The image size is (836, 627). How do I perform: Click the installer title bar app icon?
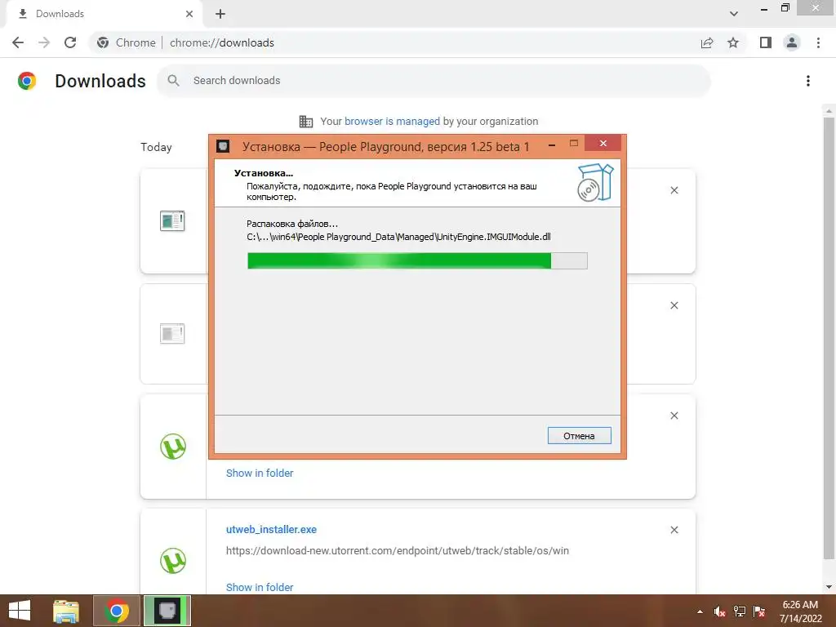[x=223, y=146]
